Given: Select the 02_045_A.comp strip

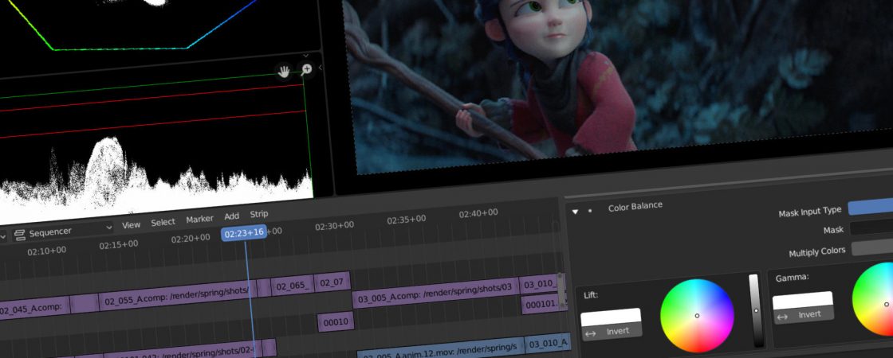Looking at the screenshot, I should coord(34,307).
